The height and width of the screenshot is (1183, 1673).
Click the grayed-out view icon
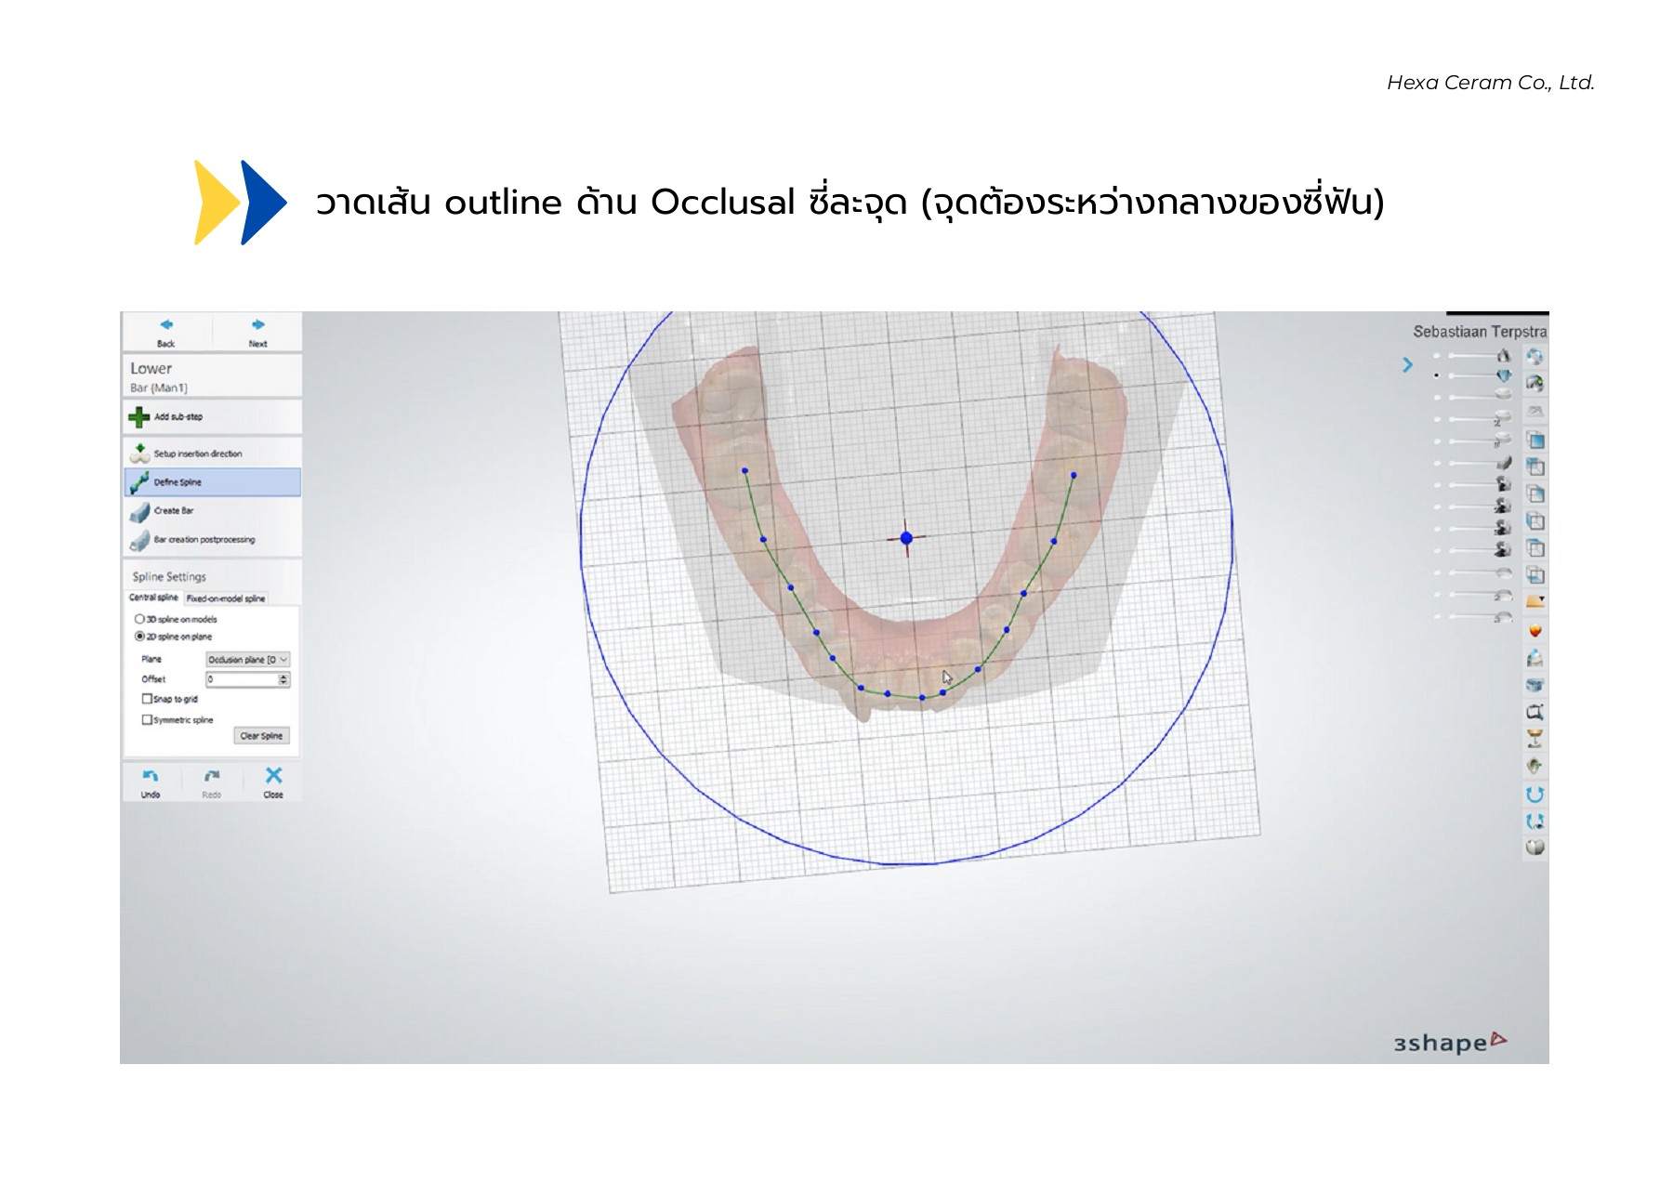(x=1535, y=411)
